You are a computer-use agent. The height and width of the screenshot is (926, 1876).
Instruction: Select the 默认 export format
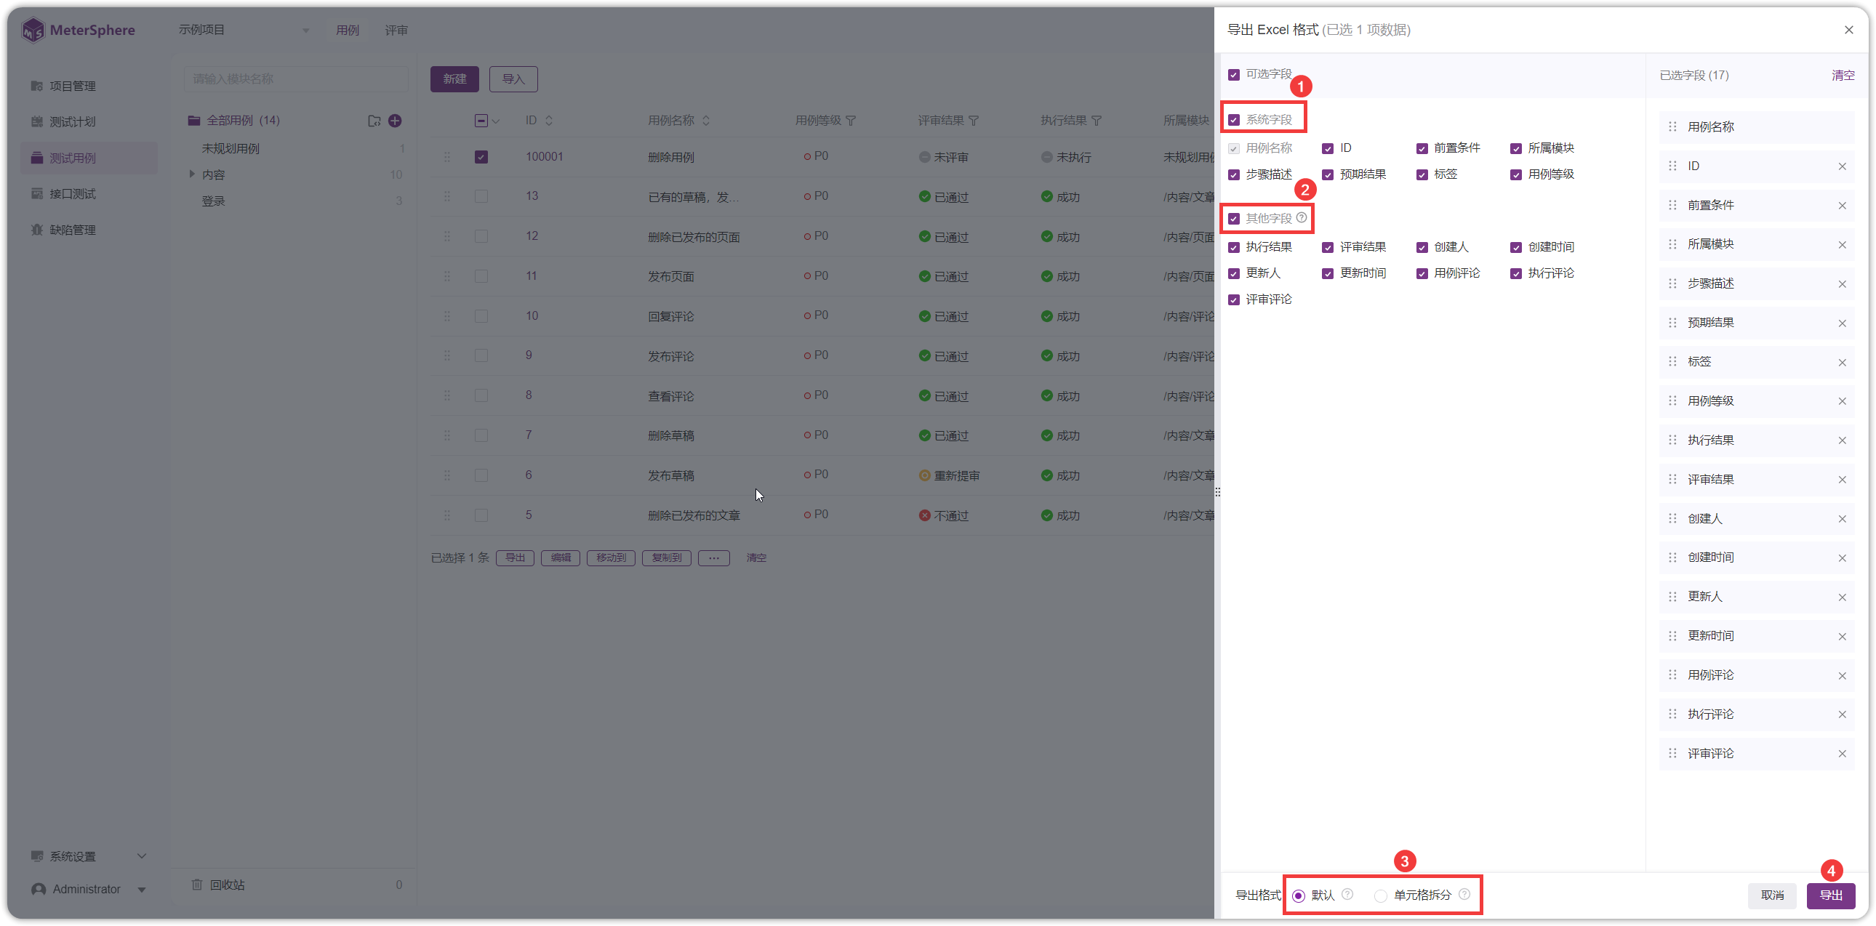(x=1299, y=895)
